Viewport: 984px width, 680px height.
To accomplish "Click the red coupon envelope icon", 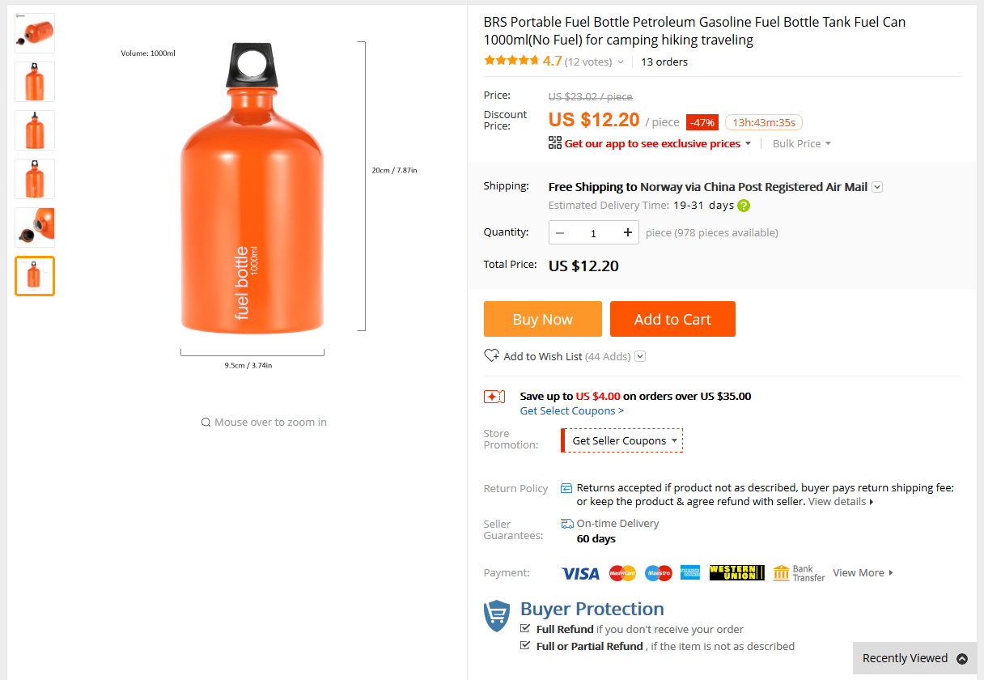I will click(494, 396).
